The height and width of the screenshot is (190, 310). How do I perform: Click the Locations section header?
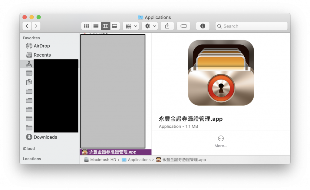click(32, 159)
